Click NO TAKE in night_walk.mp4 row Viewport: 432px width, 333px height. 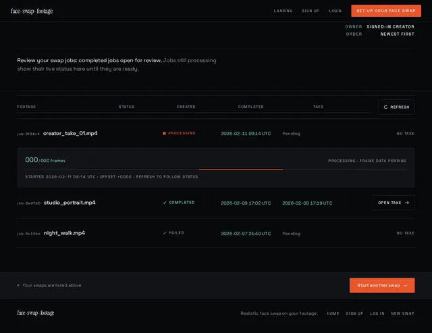click(406, 233)
